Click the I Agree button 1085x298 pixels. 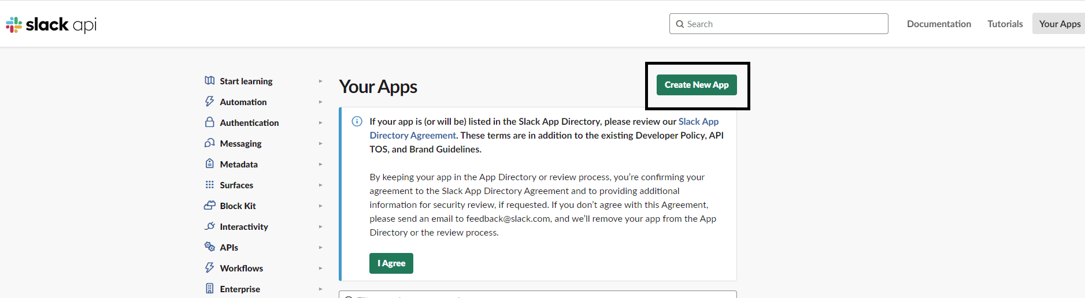click(x=391, y=263)
